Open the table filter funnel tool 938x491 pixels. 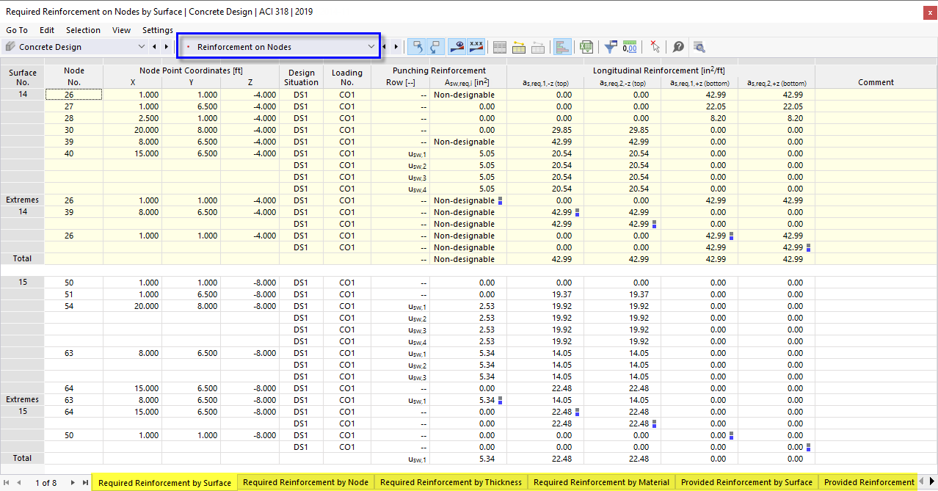[x=610, y=46]
